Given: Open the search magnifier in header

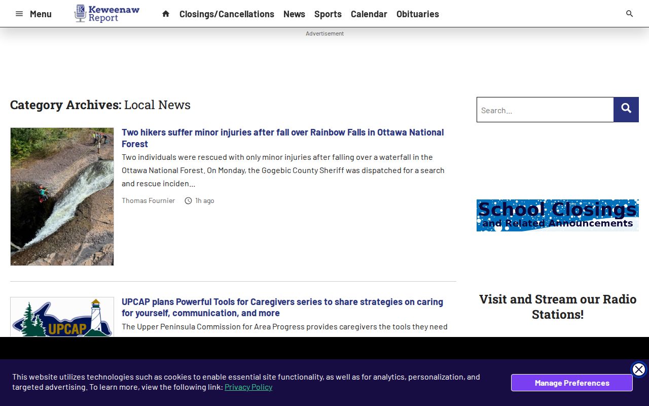Looking at the screenshot, I should [629, 14].
